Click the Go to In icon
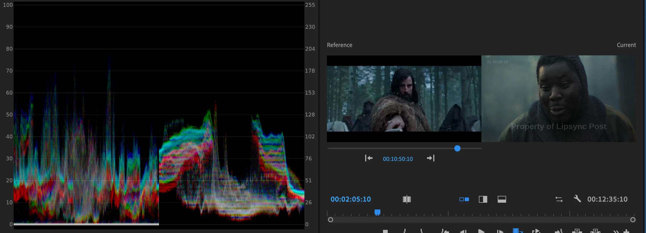This screenshot has height=233, width=646. [x=445, y=231]
